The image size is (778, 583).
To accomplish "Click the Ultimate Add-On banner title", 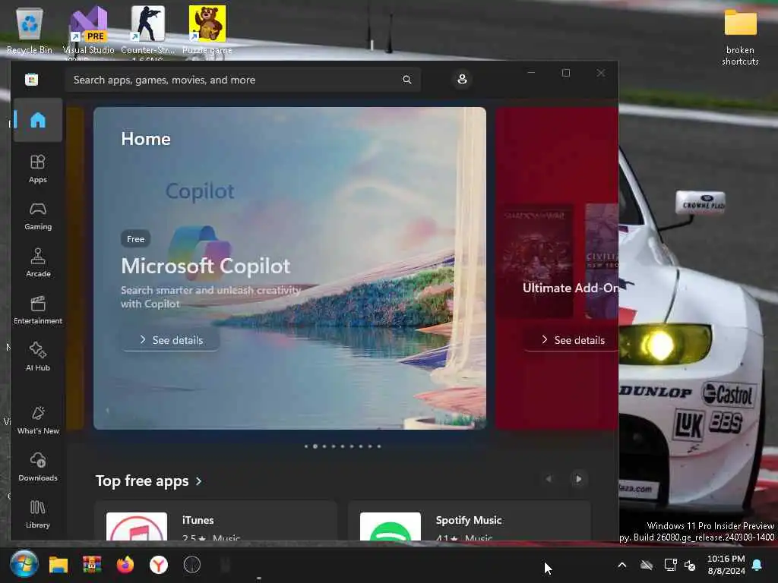I will (571, 288).
